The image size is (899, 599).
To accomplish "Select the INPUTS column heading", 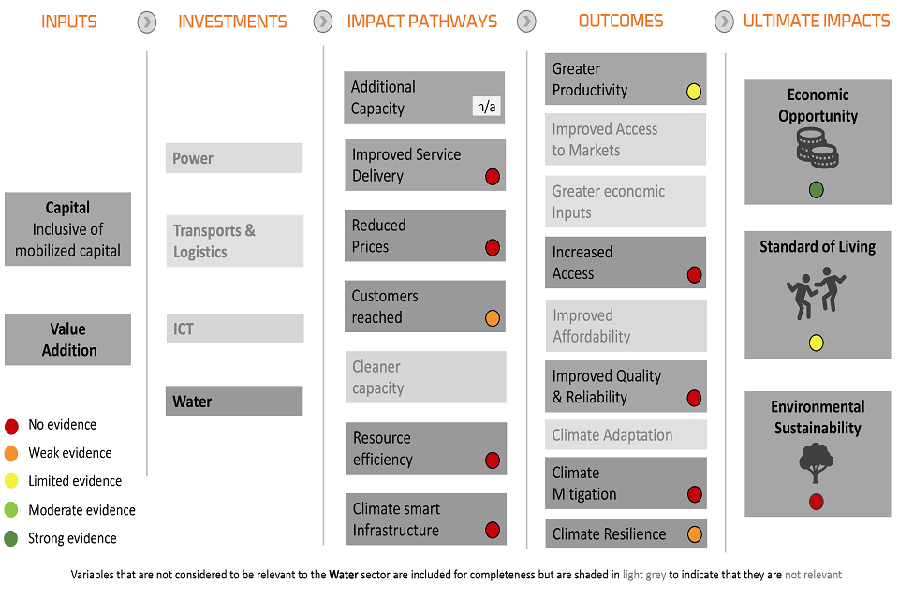I will pyautogui.click(x=69, y=21).
